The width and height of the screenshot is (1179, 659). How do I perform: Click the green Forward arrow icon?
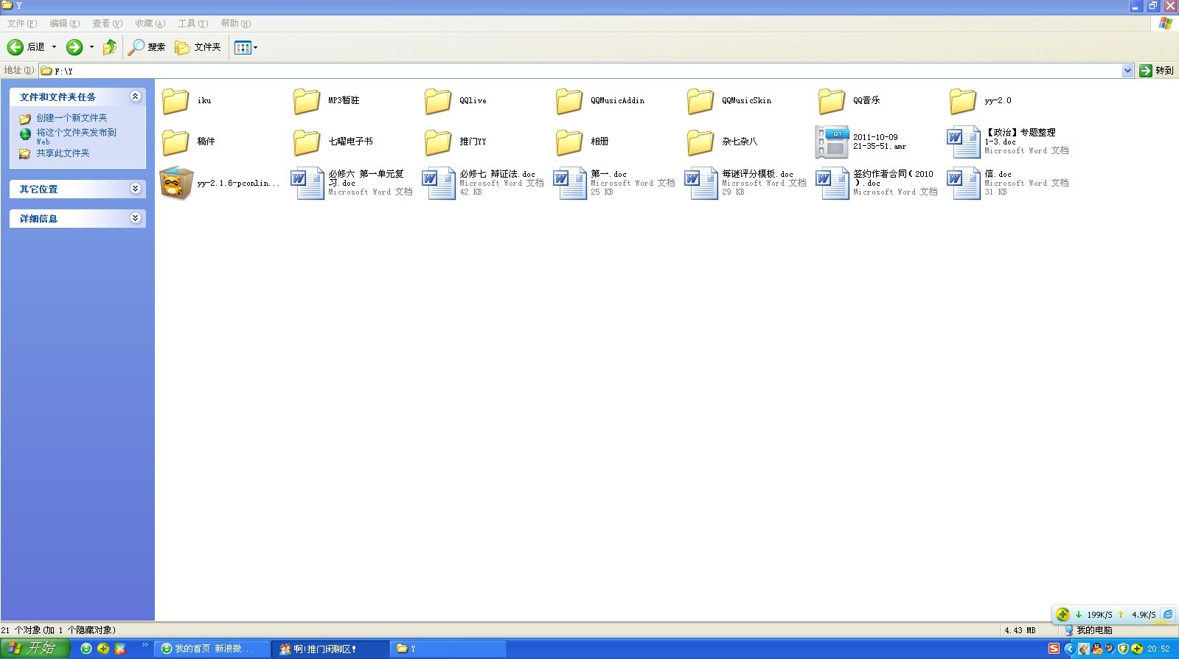point(74,47)
